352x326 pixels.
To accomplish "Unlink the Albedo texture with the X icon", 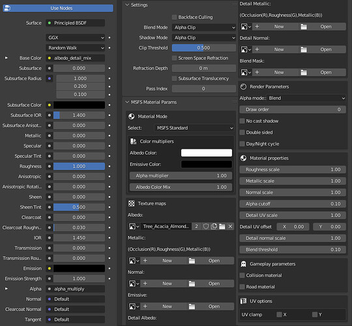I will coord(230,226).
